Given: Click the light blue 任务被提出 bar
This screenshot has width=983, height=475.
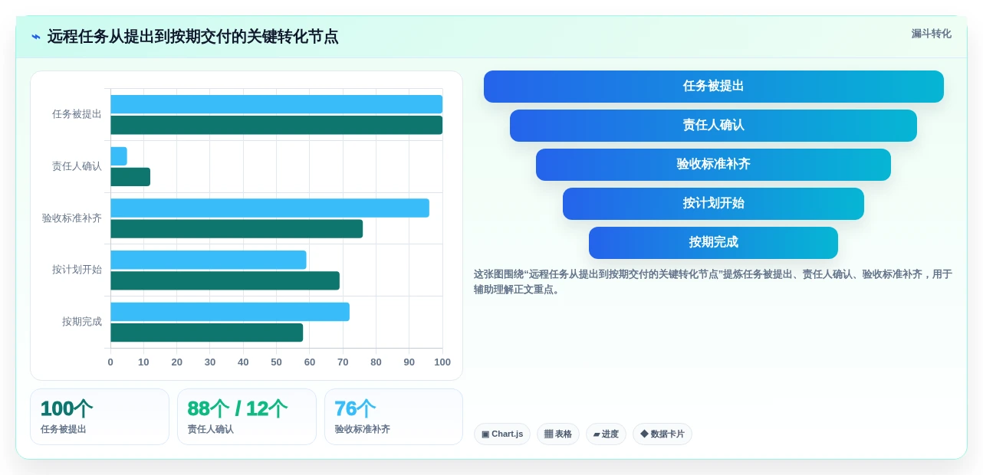Looking at the screenshot, I should point(277,104).
